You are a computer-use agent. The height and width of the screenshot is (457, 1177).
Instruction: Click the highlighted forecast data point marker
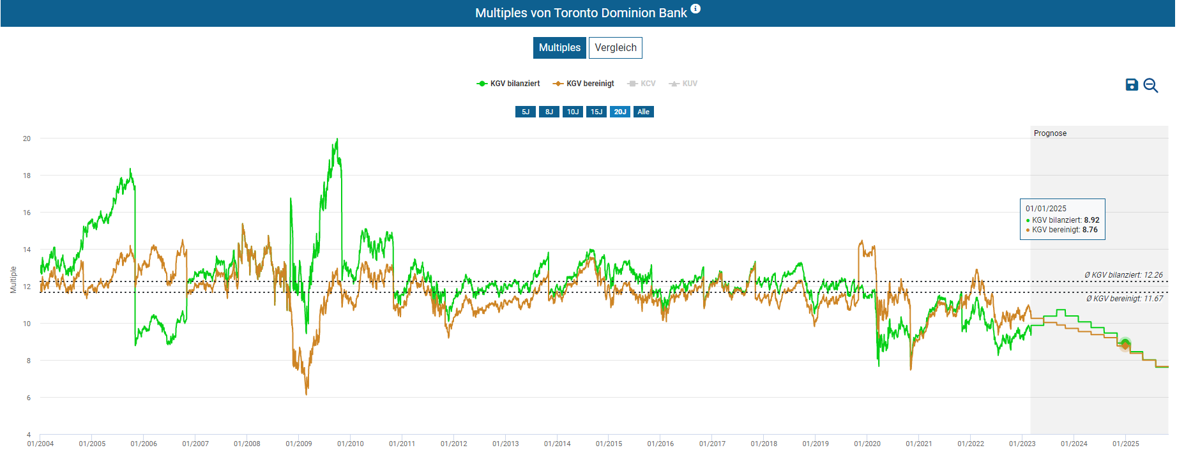coord(1125,345)
